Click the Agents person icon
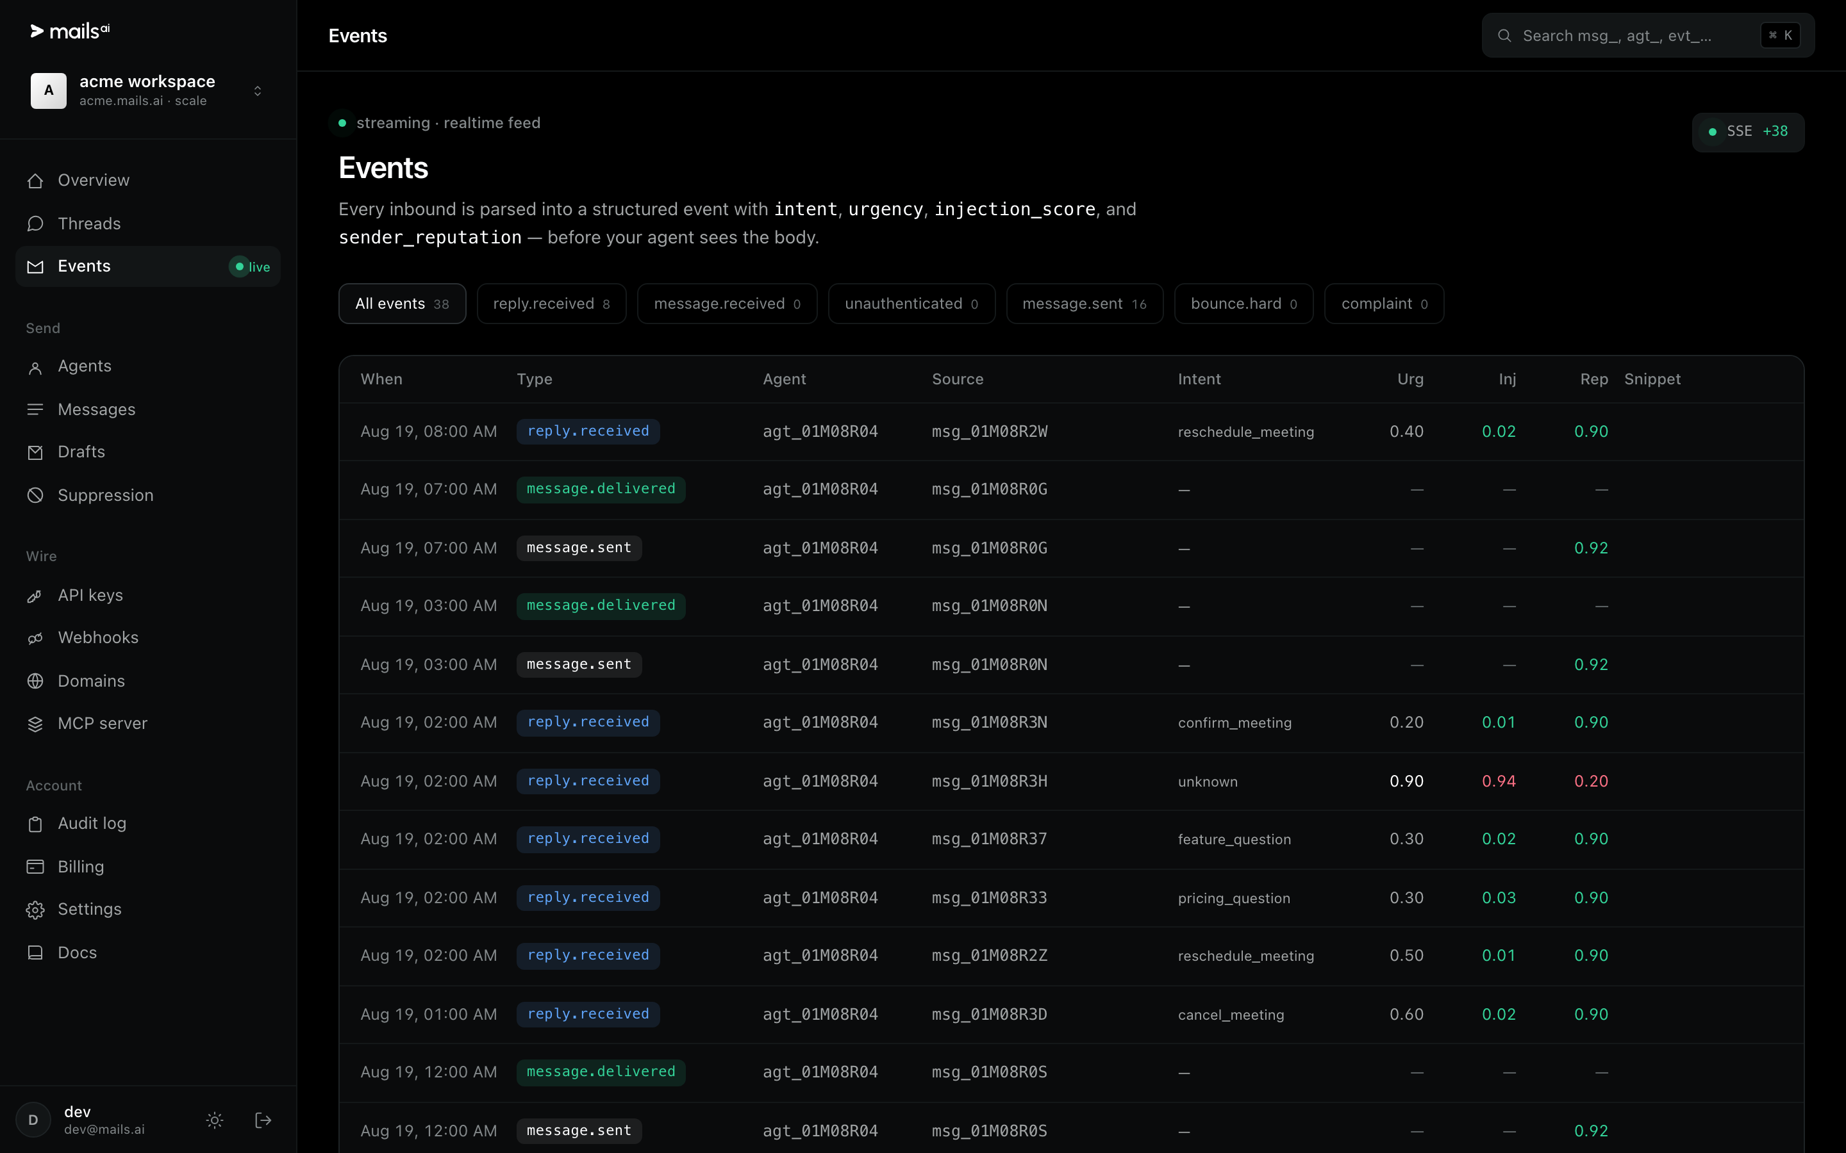This screenshot has height=1153, width=1846. tap(35, 367)
